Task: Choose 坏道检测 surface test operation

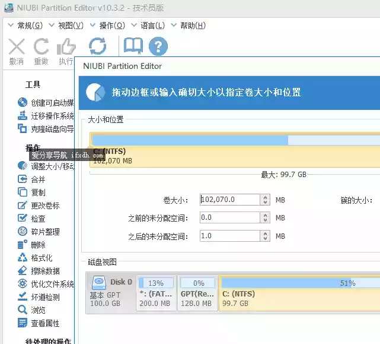Action: tap(39, 297)
